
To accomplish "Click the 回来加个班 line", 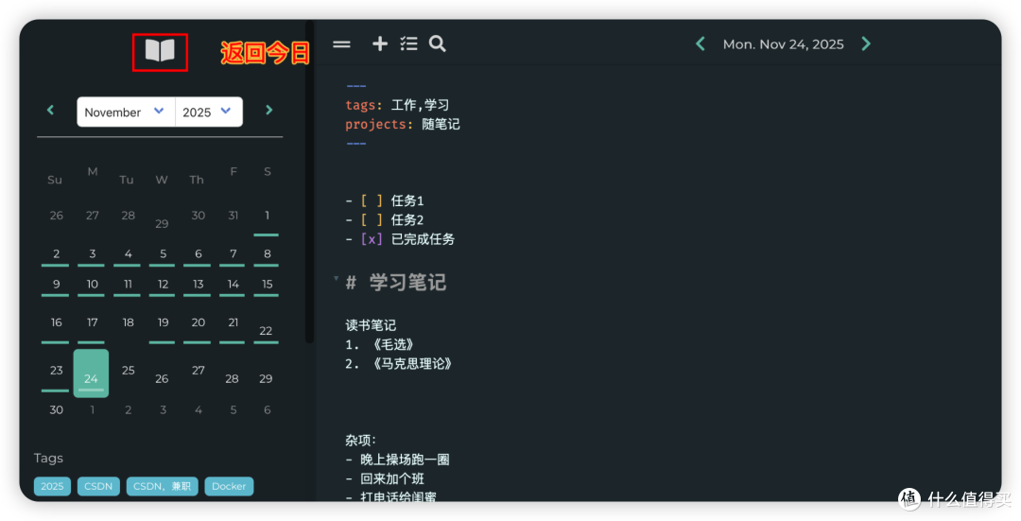I will pos(385,478).
